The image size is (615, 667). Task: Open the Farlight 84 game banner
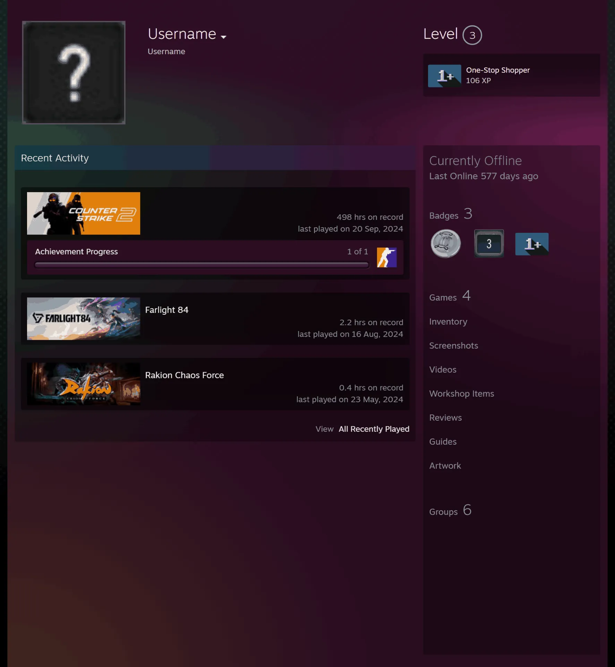click(84, 319)
